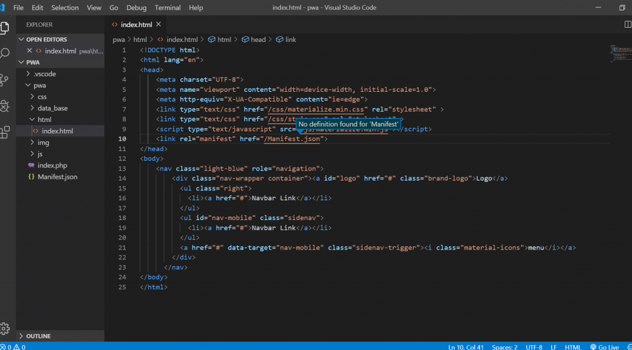Click the 'sidenav-trigger' class value

[x=386, y=248]
